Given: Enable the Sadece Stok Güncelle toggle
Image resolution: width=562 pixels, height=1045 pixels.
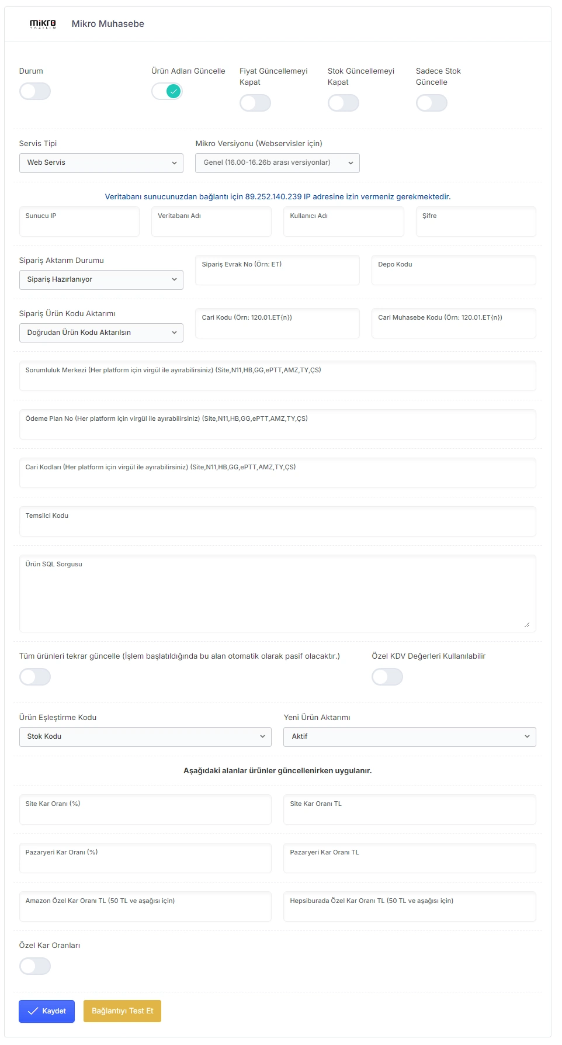Looking at the screenshot, I should point(432,103).
